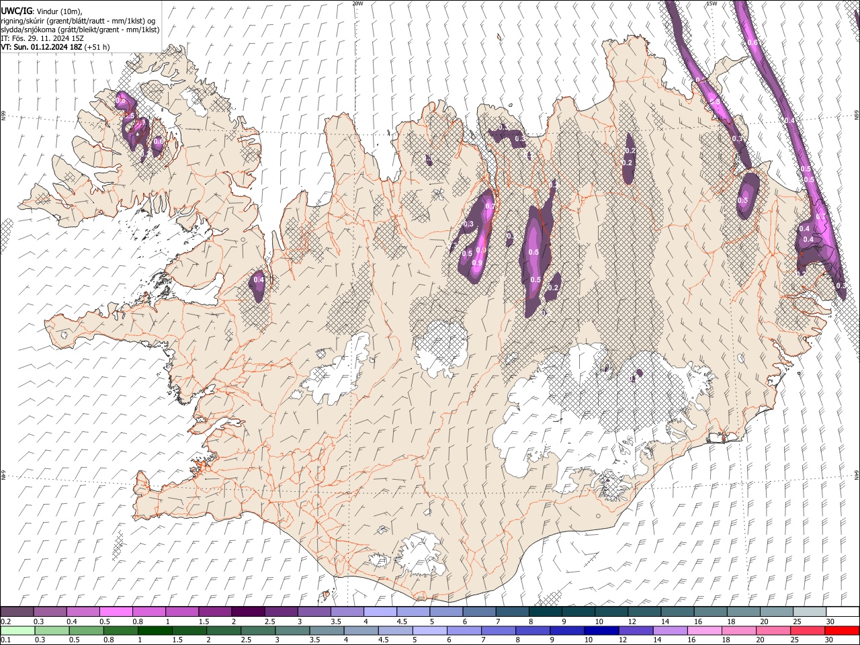Click the '20W' longitude label at the top edge
Image resolution: width=860 pixels, height=645 pixels.
(358, 3)
